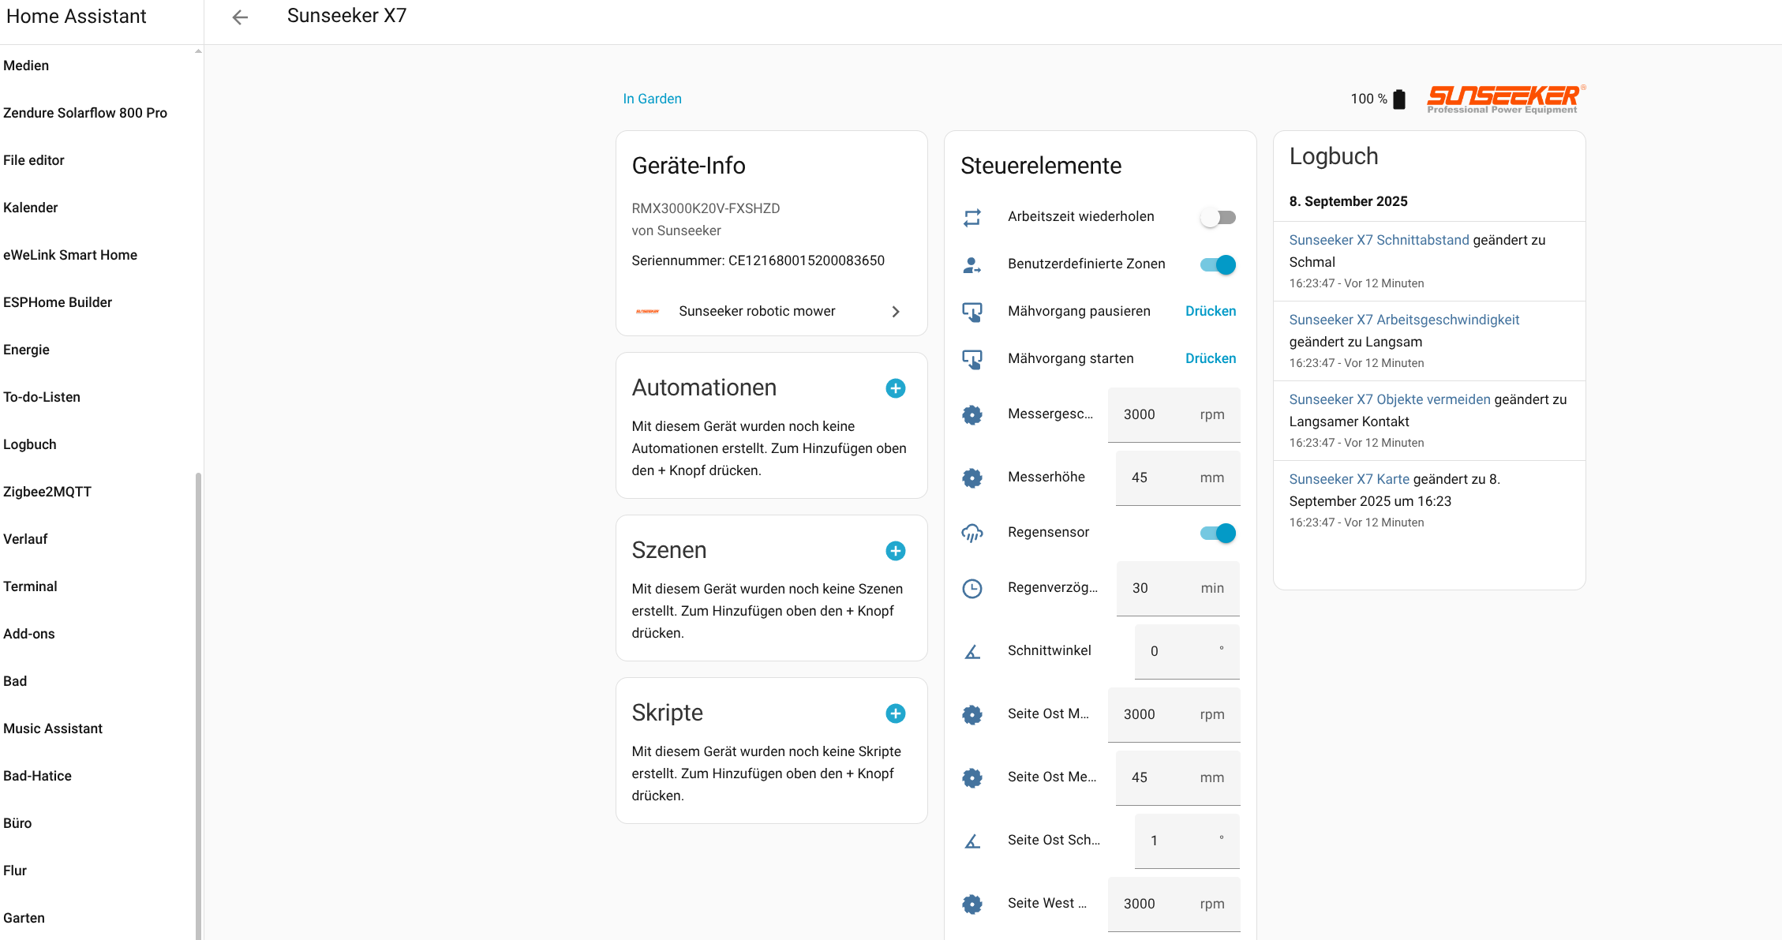
Task: Add a new script with plus icon
Action: (x=895, y=713)
